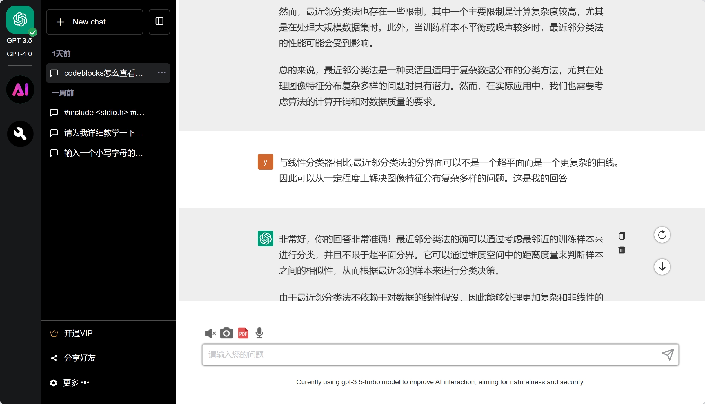Open the camera image upload icon
This screenshot has height=404, width=705.
coord(226,333)
